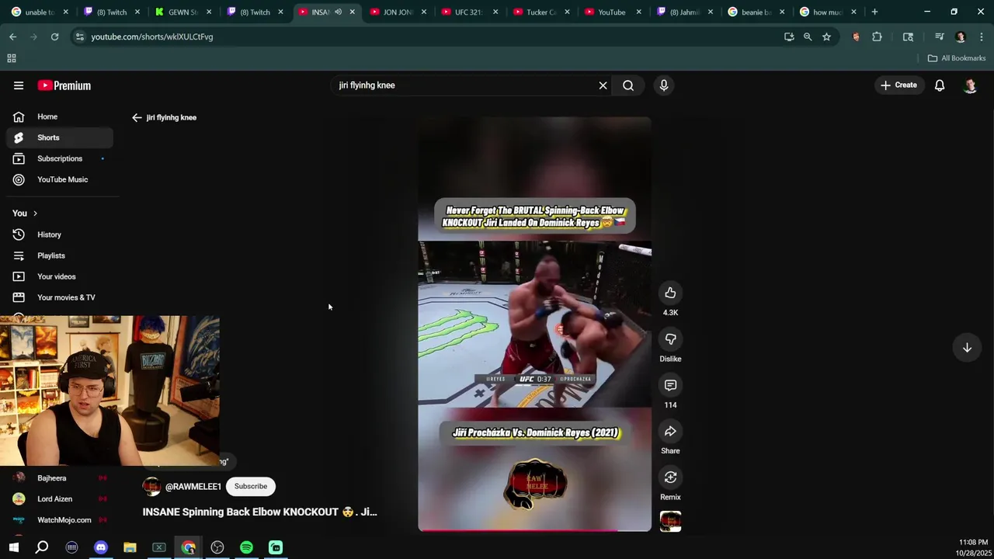Pause the playing Short video
The width and height of the screenshot is (994, 559).
tap(534, 325)
